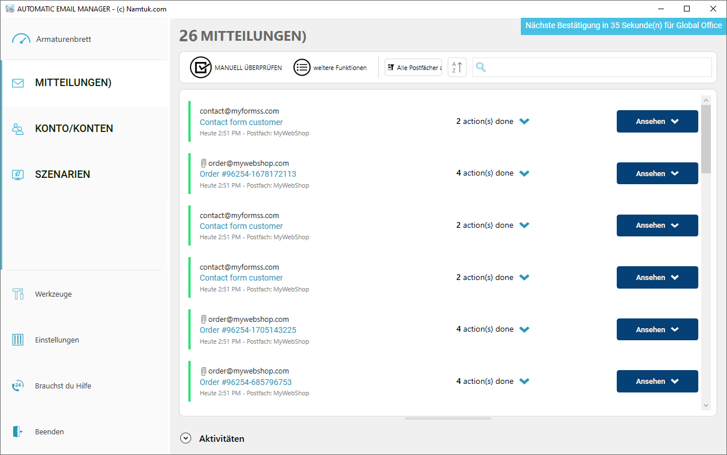Toggle the A-Z sort order icon

point(457,68)
